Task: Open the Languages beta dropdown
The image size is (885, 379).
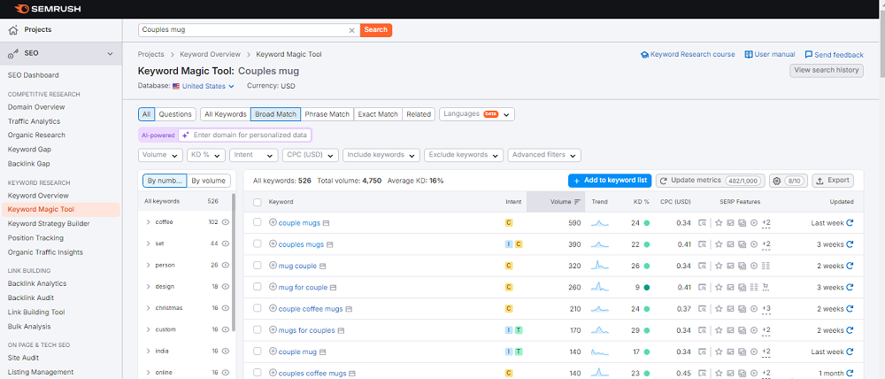Action: tap(476, 114)
